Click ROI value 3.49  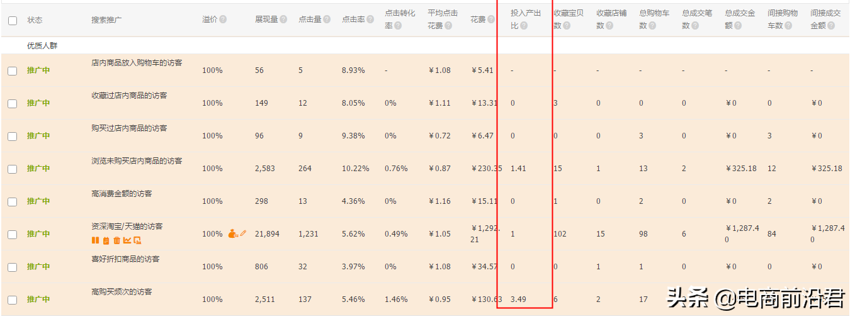click(518, 299)
